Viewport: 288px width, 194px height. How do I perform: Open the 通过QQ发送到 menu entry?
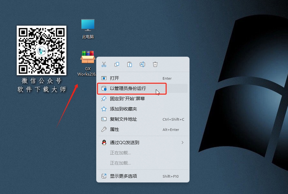click(143, 142)
